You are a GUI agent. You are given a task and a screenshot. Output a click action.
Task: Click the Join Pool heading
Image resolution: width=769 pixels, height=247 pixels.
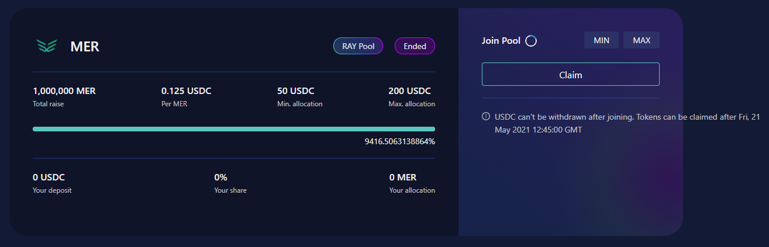(x=501, y=41)
